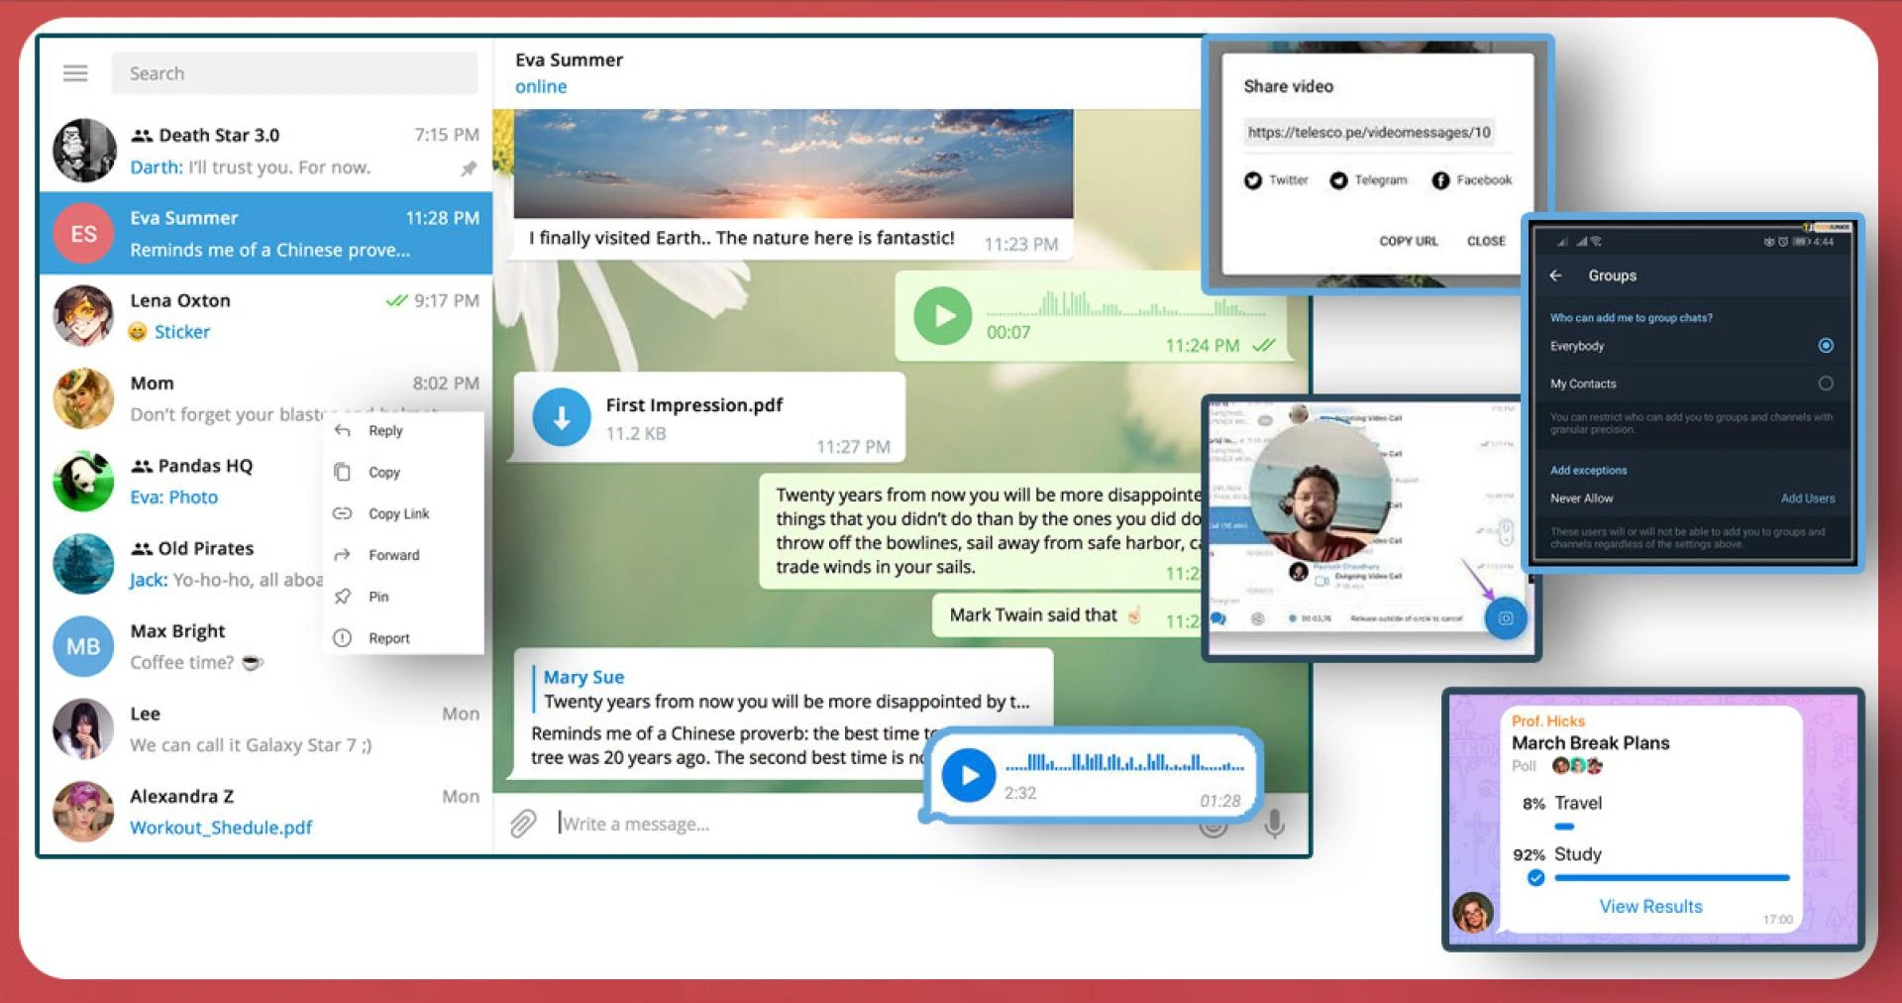1902x1003 pixels.
Task: Open the Death Star 3.0 group chat
Action: pyautogui.click(x=265, y=151)
